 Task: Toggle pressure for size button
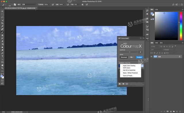pos(87,5)
